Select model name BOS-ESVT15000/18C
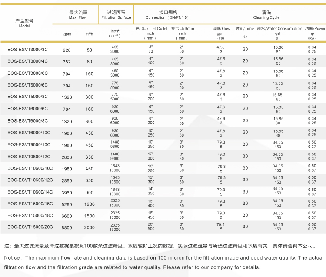 [x=30, y=215]
